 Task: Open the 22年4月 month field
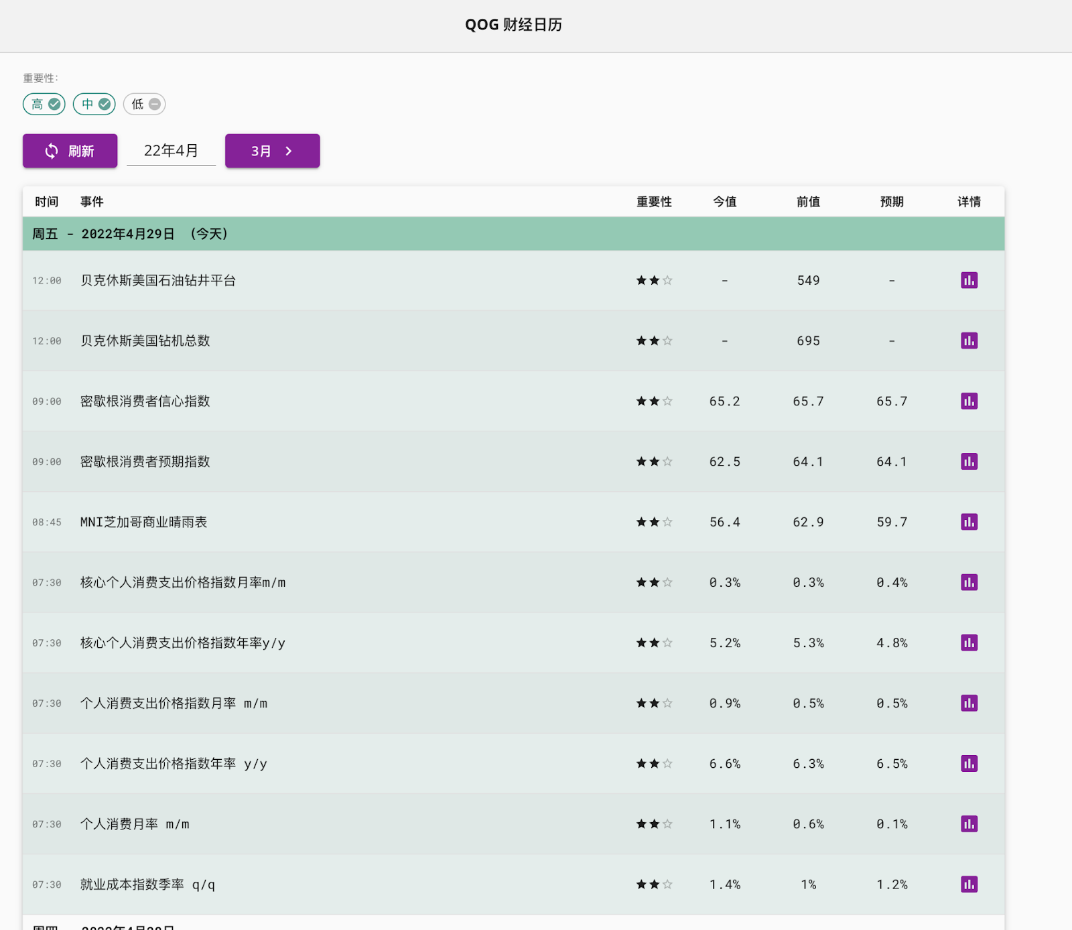point(171,151)
